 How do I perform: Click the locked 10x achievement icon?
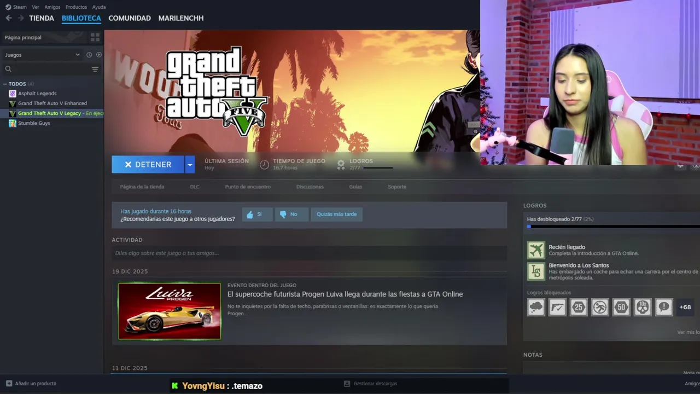[x=643, y=307]
